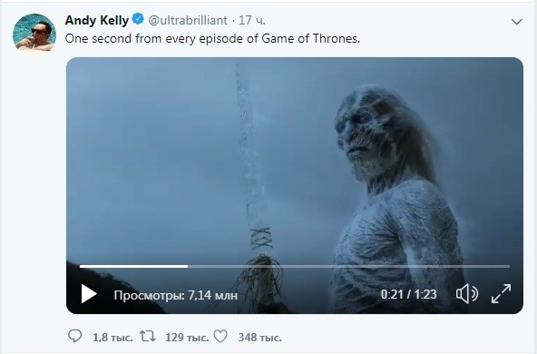Play the Game of Thrones video
537x354 pixels.
pos(89,294)
